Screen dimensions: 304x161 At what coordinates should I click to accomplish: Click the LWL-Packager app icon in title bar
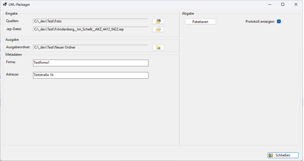[5, 5]
